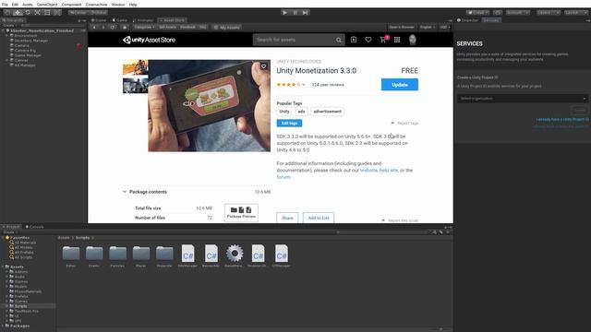The height and width of the screenshot is (332, 591).
Task: Click the Play button
Action: pyautogui.click(x=285, y=12)
